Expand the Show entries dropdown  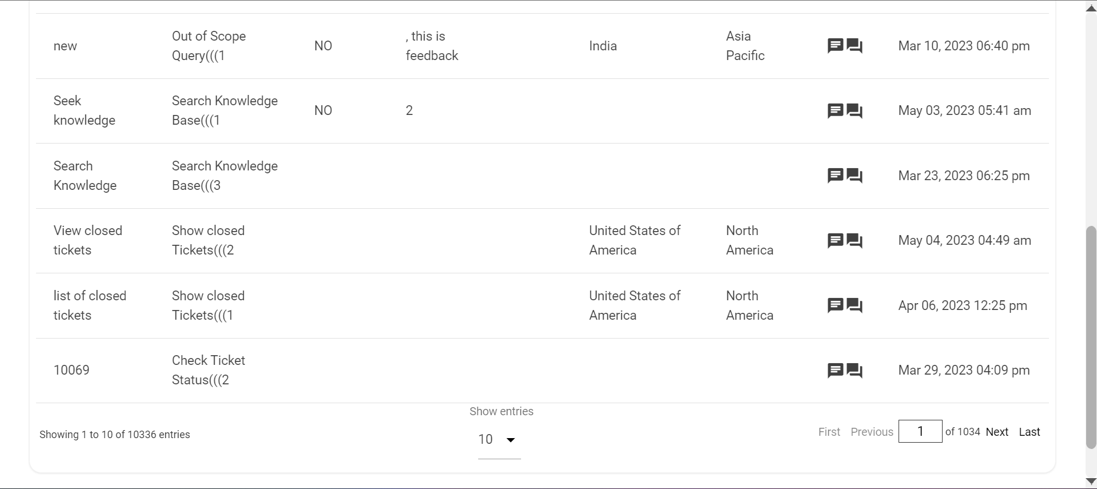[499, 439]
